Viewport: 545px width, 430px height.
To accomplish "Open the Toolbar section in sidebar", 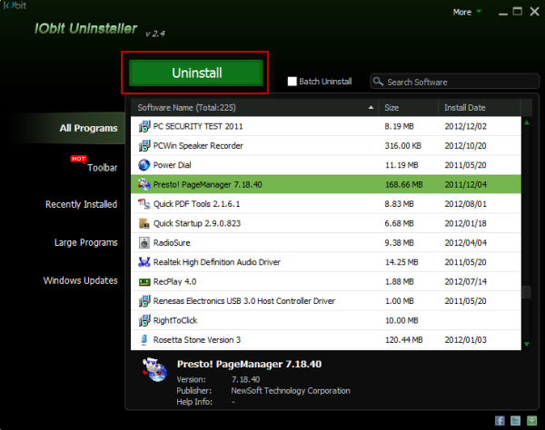I will coord(102,168).
